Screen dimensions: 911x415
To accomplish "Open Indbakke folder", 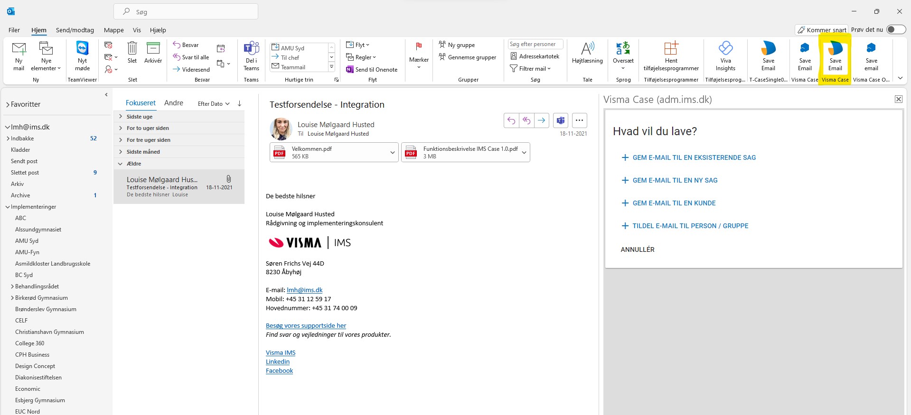I will (22, 138).
